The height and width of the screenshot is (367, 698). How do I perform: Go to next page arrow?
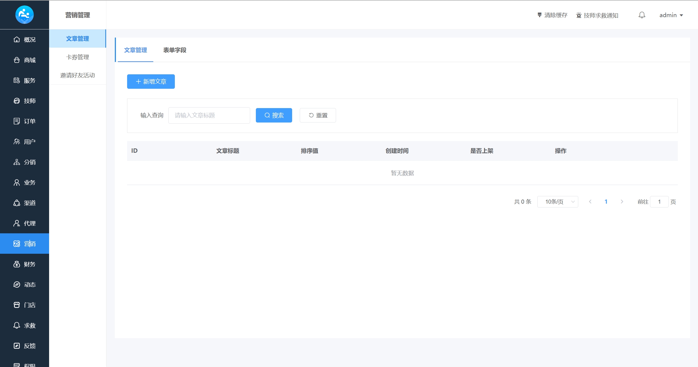coord(622,202)
